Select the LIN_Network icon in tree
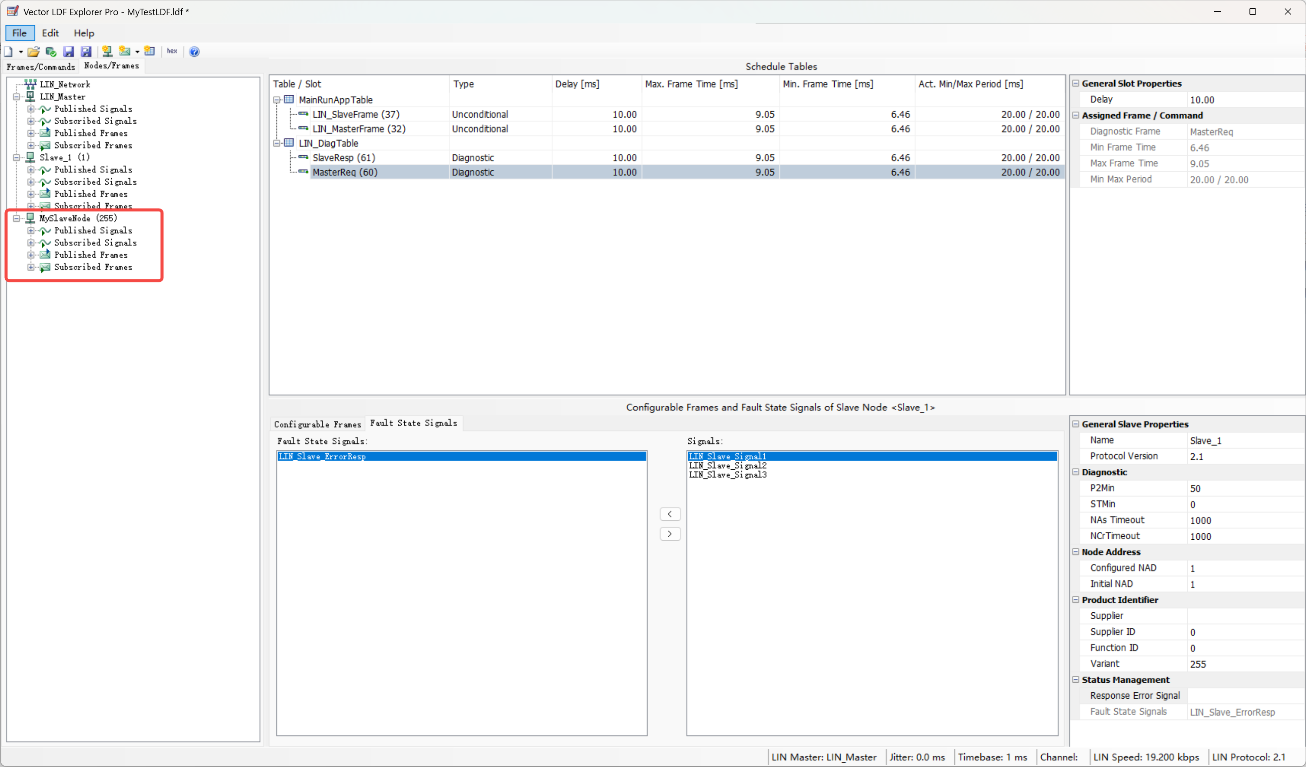 coord(30,84)
